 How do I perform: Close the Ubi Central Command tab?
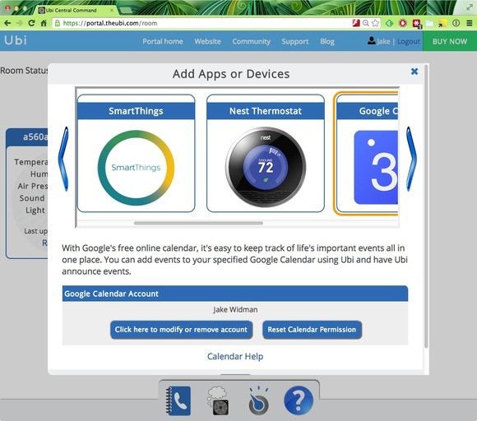112,11
